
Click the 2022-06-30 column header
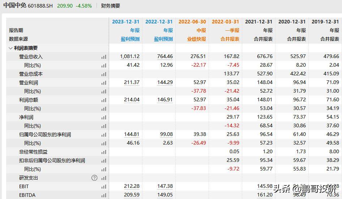192,22
